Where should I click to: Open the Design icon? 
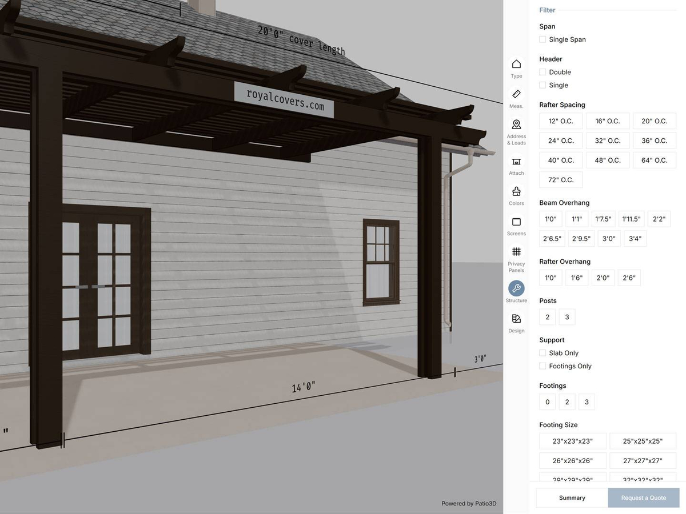[x=516, y=319]
